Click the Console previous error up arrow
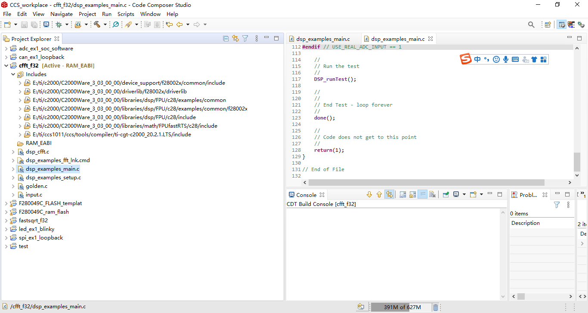This screenshot has width=588, height=313. point(379,195)
